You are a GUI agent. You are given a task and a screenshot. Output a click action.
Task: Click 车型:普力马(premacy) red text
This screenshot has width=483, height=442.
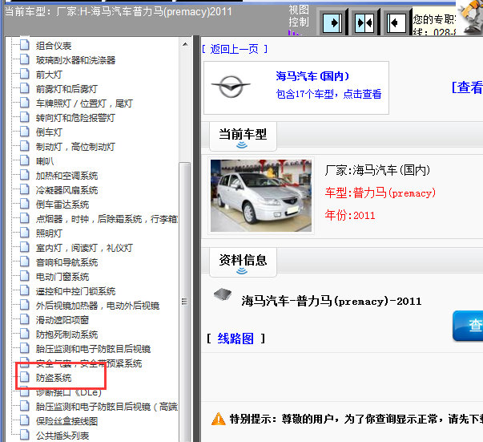point(380,193)
